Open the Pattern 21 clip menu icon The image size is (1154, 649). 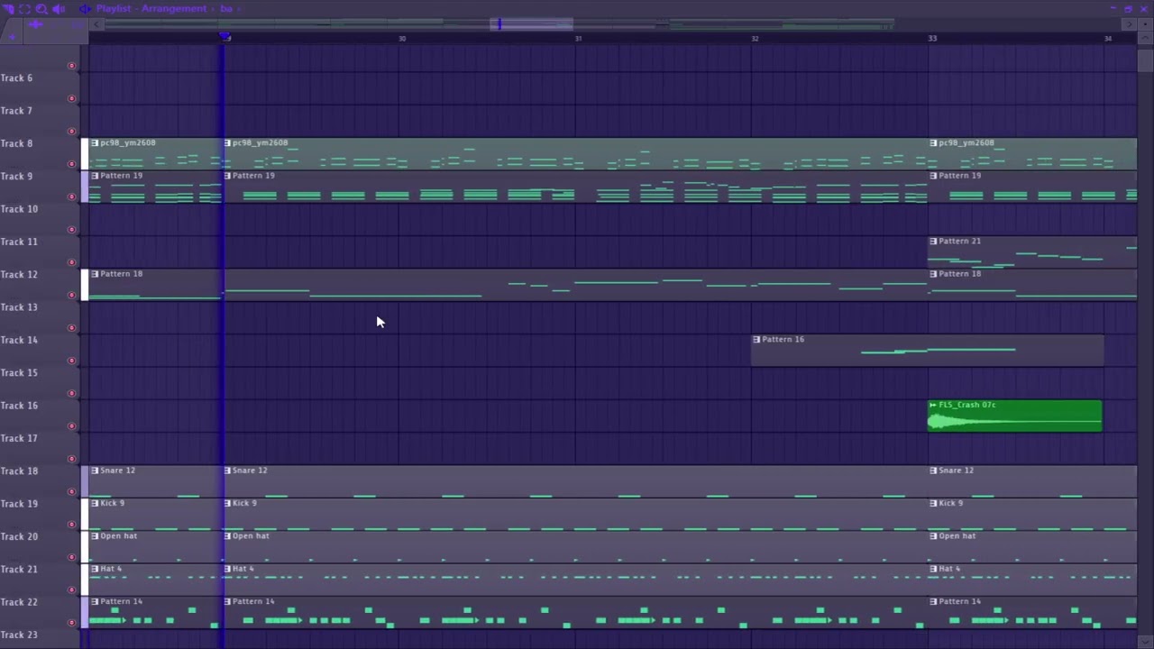pyautogui.click(x=933, y=241)
